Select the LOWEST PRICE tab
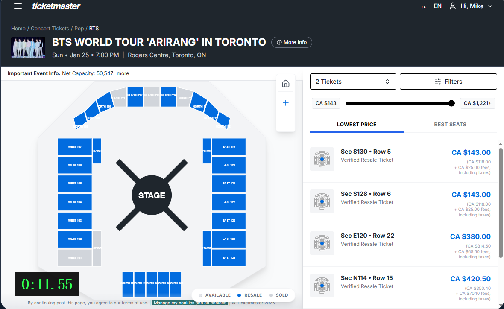 tap(357, 124)
